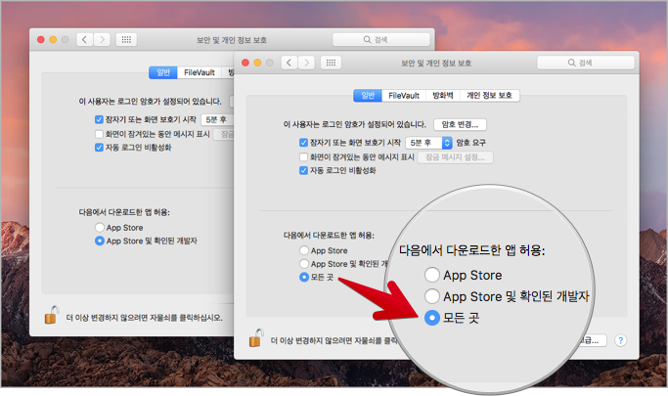This screenshot has width=668, height=396.
Task: Click the search field in front window
Action: click(586, 63)
